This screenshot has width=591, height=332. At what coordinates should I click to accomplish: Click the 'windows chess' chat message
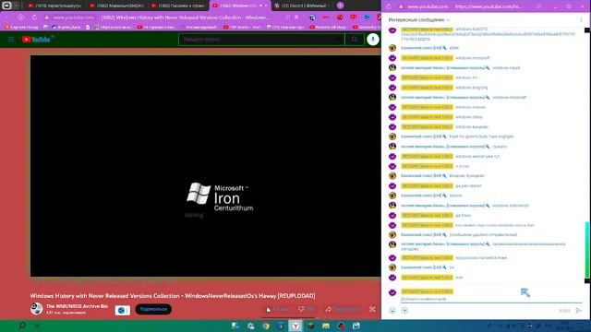[x=468, y=117]
